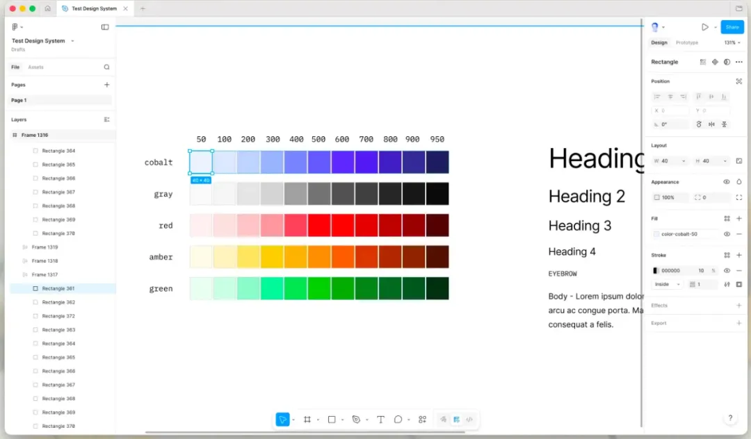Add a new page with plus icon
The image size is (751, 439).
[106, 85]
